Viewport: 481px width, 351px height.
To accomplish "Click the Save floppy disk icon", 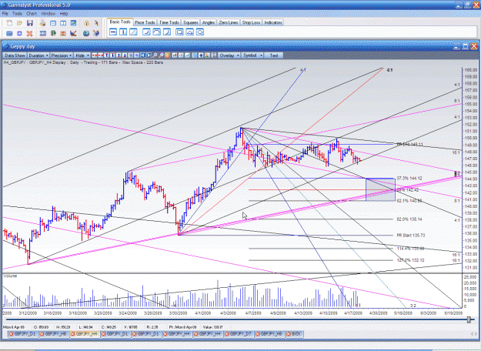I will tap(30, 23).
